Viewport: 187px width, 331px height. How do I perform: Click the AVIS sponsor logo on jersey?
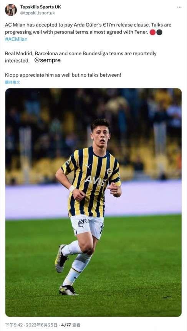96,181
